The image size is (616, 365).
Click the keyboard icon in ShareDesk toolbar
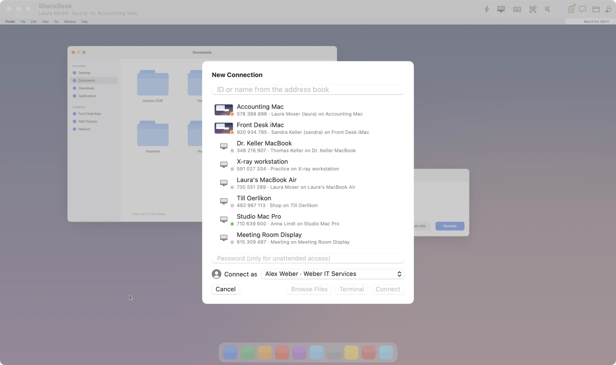517,9
